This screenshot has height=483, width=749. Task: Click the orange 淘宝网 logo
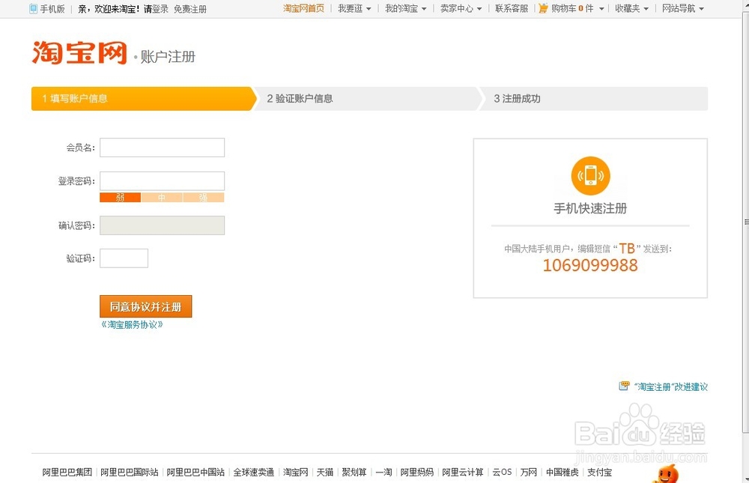[77, 54]
